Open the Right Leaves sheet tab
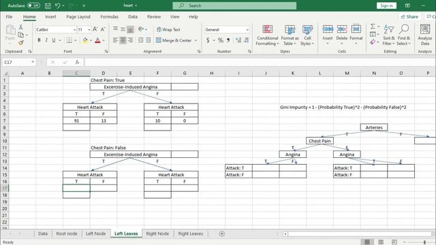Screen dimensions: 436x245 [191, 233]
